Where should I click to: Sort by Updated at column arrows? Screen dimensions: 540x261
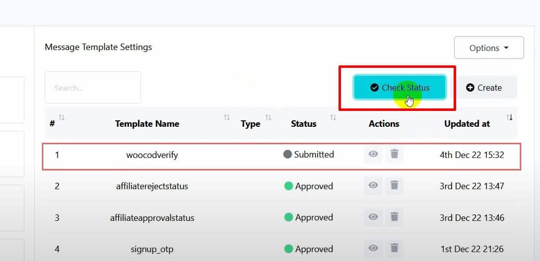(x=509, y=118)
